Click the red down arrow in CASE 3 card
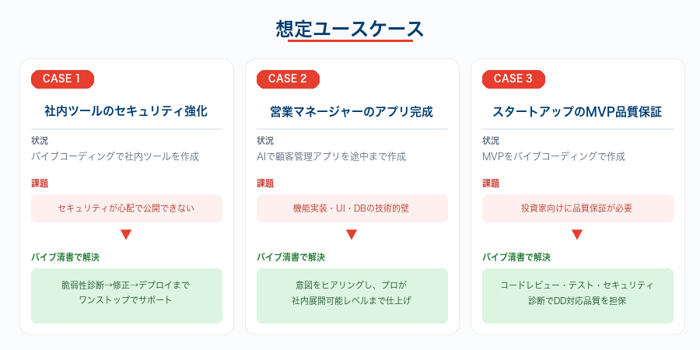The image size is (700, 350). click(x=577, y=234)
